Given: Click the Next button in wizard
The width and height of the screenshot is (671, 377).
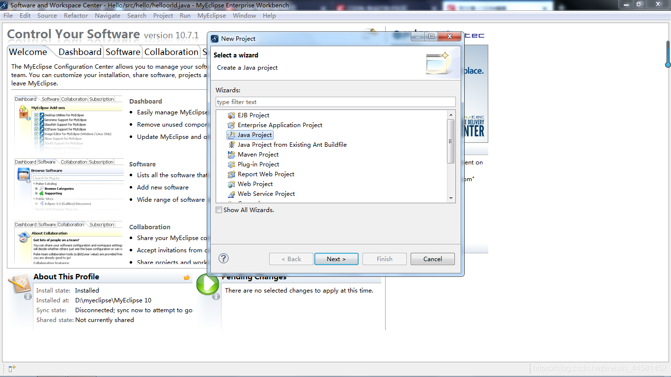Looking at the screenshot, I should point(336,259).
